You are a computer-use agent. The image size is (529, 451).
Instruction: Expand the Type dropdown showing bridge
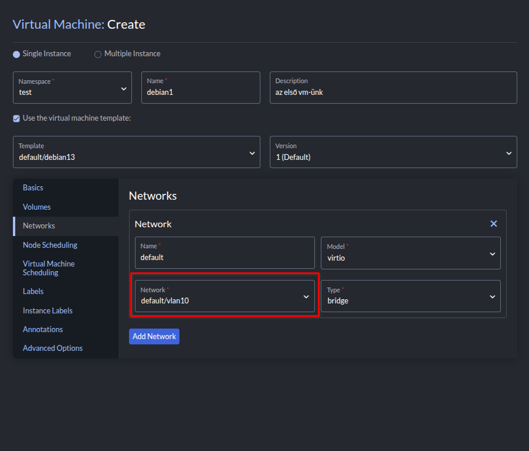(x=411, y=296)
